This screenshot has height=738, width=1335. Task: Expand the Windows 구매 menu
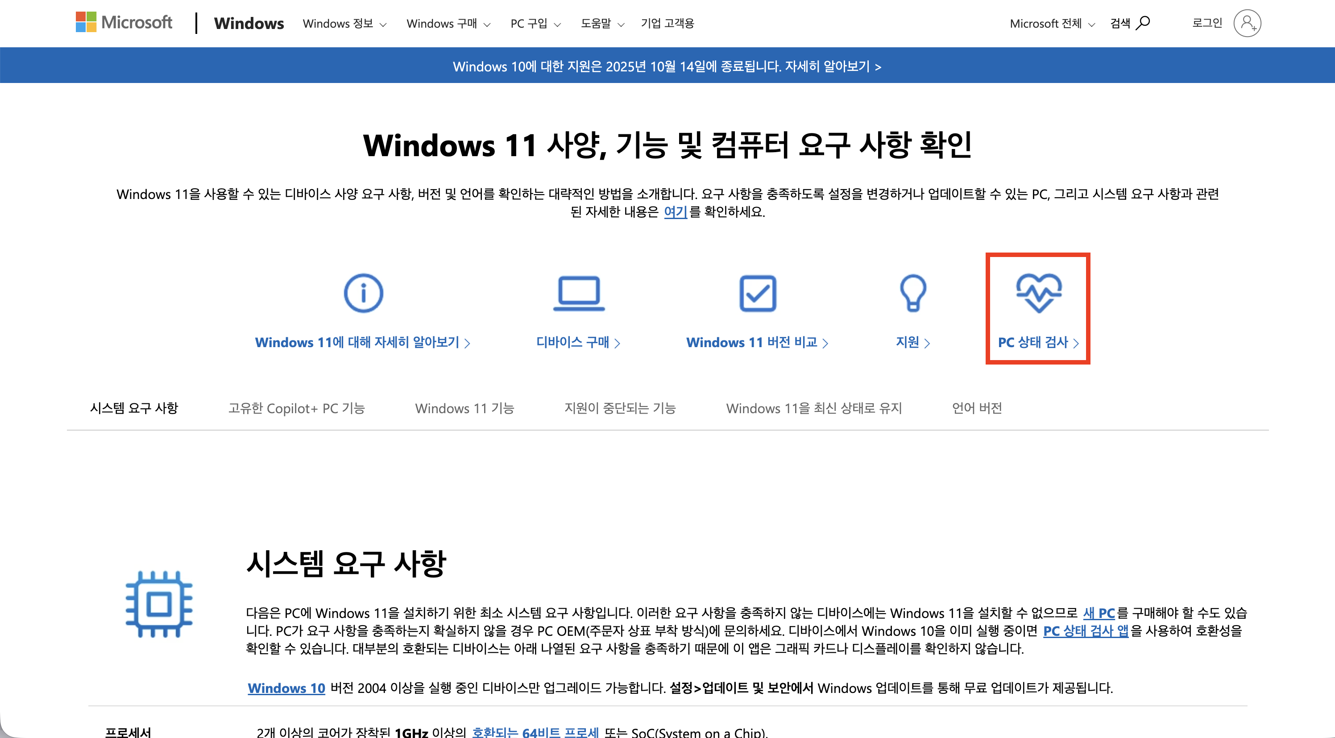pyautogui.click(x=448, y=23)
